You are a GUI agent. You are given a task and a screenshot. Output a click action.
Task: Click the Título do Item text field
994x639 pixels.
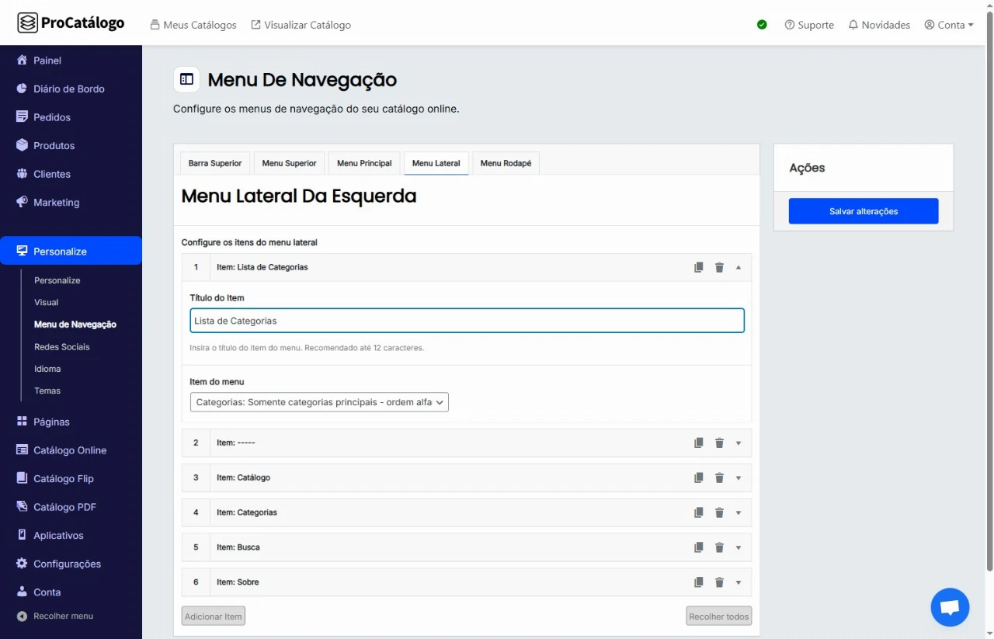[x=467, y=321]
